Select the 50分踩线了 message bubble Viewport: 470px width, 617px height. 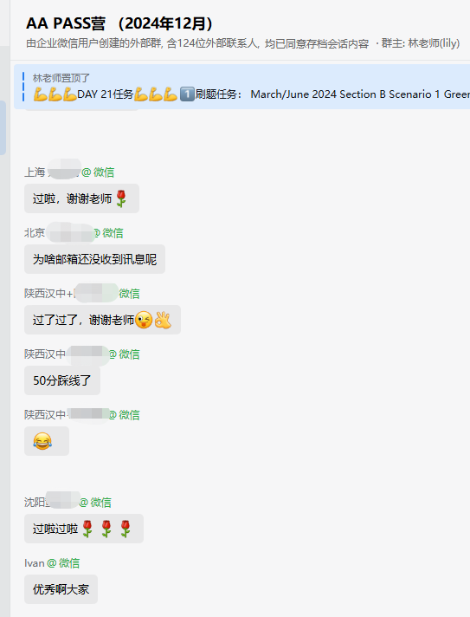[x=62, y=380]
